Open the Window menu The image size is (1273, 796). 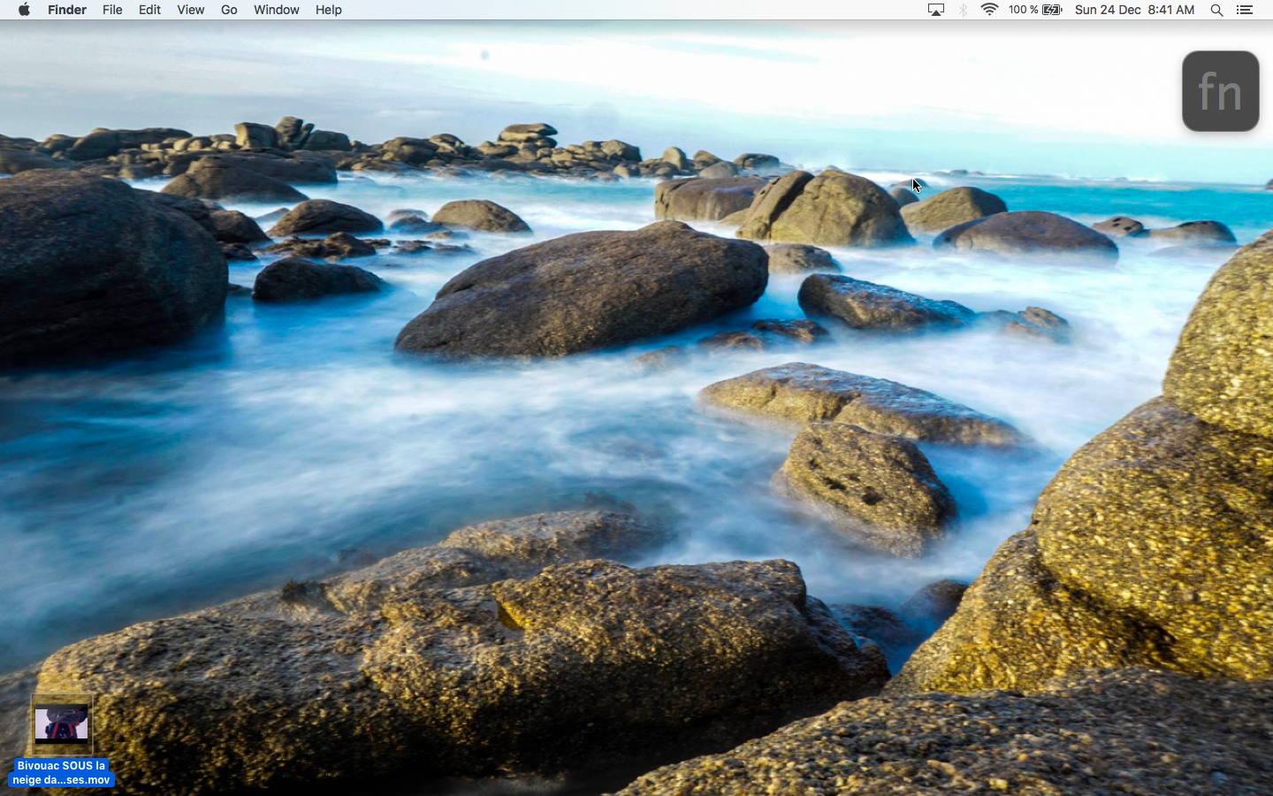(x=276, y=10)
